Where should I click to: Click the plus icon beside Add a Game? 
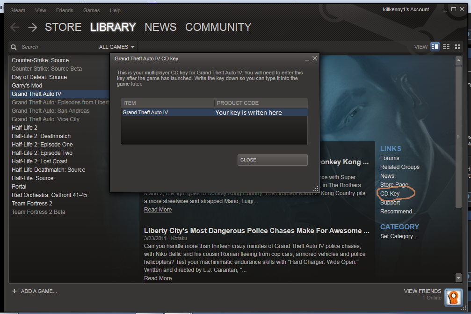14,291
